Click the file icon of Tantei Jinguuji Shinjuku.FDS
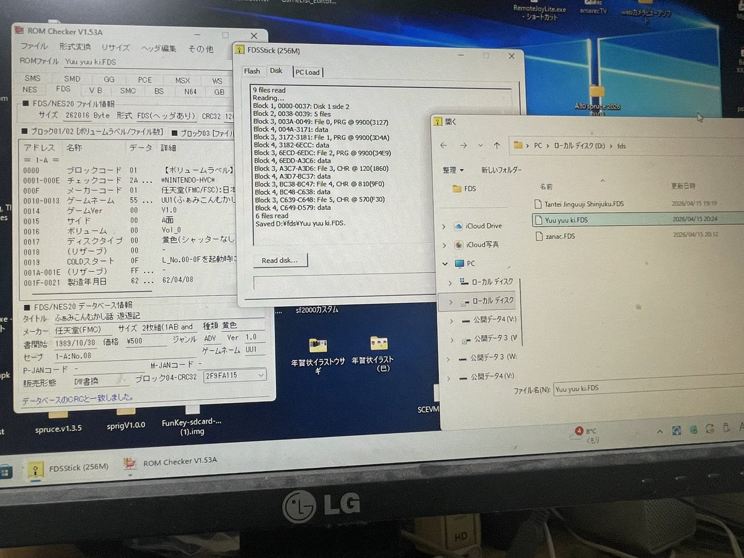Screen dimensions: 744x558 pos(539,203)
